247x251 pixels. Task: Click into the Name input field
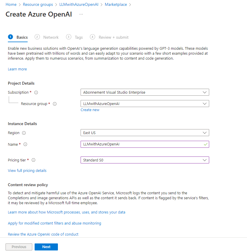pyautogui.click(x=145, y=144)
